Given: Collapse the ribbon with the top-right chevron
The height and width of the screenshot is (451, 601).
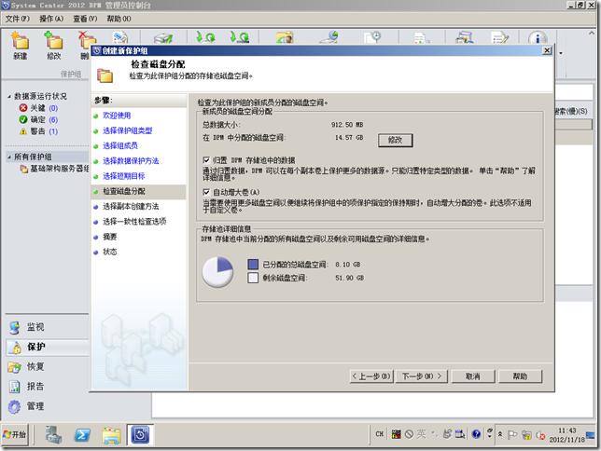Looking at the screenshot, I should point(592,34).
